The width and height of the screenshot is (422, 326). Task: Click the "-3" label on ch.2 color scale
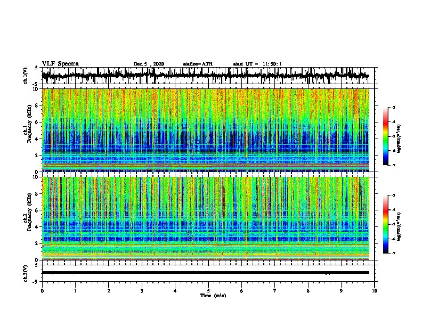click(x=393, y=195)
